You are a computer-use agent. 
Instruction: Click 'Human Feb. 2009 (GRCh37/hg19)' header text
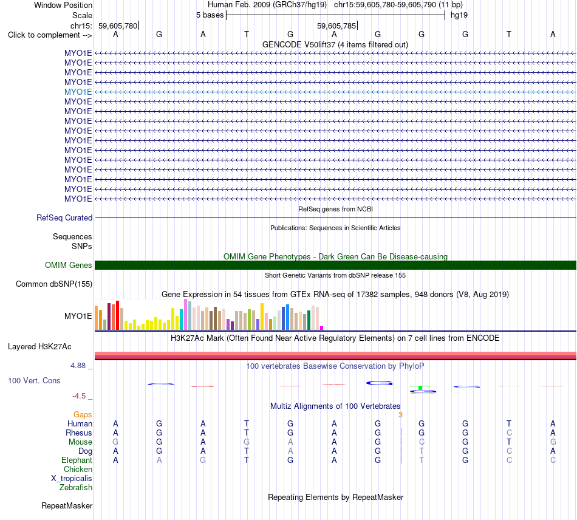[267, 5]
